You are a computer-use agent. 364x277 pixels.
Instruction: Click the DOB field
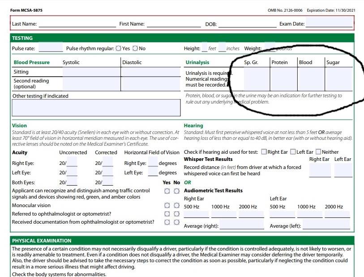pyautogui.click(x=248, y=23)
